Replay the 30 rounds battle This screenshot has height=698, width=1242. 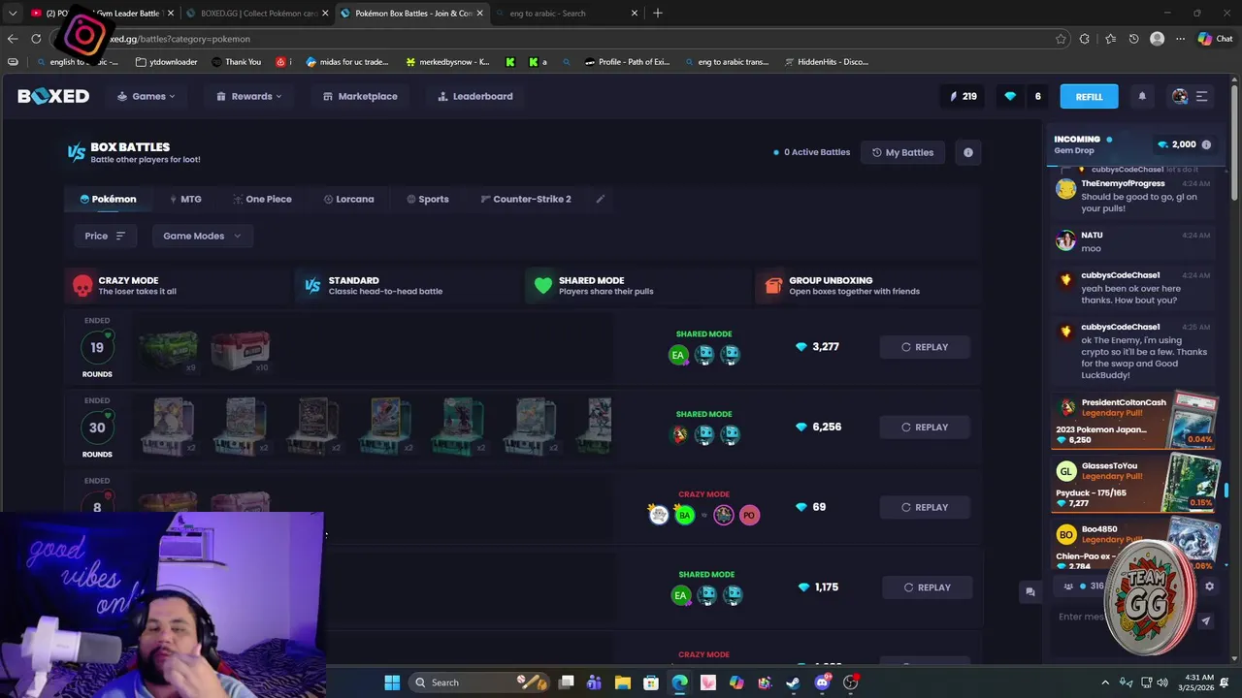point(925,428)
